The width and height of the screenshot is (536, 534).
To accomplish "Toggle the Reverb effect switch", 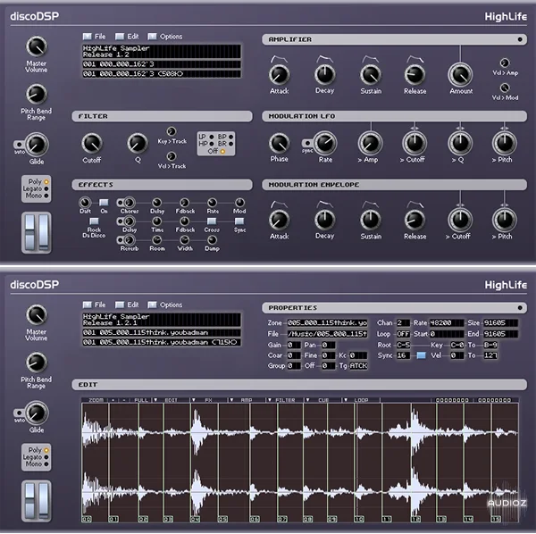I will click(120, 240).
